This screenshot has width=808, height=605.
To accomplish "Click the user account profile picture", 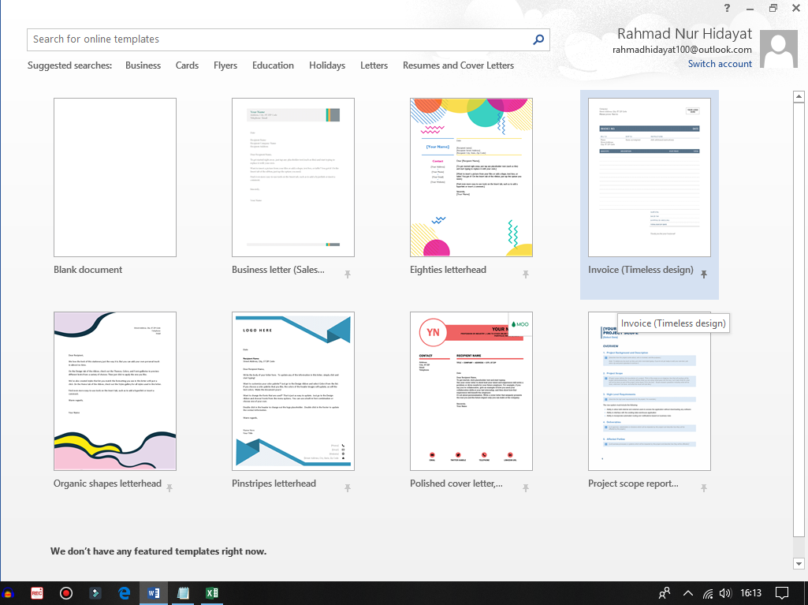I will pos(779,49).
